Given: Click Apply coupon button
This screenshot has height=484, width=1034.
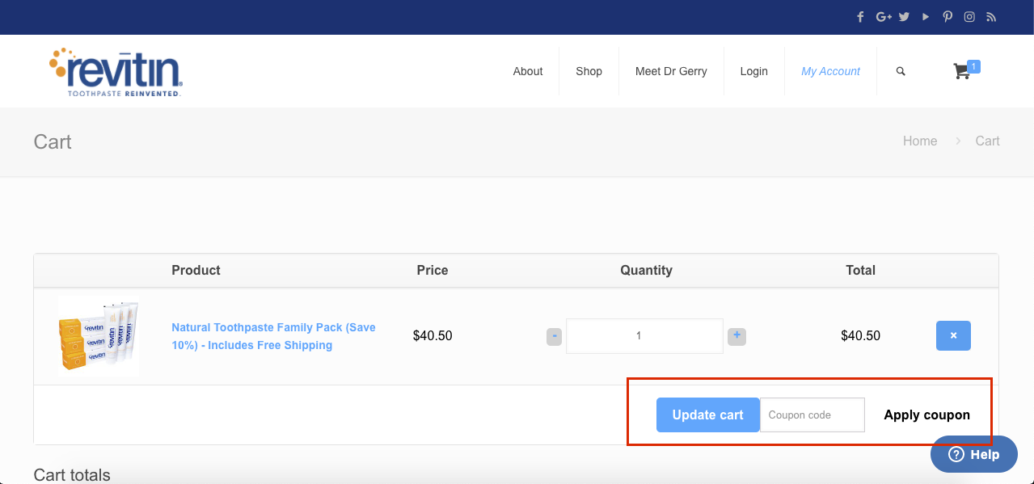Looking at the screenshot, I should pyautogui.click(x=926, y=415).
